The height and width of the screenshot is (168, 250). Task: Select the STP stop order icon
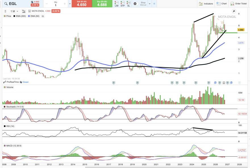[x=122, y=4]
